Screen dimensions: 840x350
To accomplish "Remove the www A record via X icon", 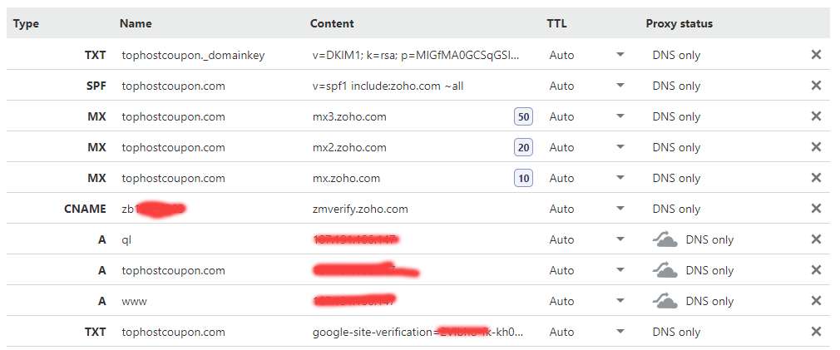I will point(816,301).
